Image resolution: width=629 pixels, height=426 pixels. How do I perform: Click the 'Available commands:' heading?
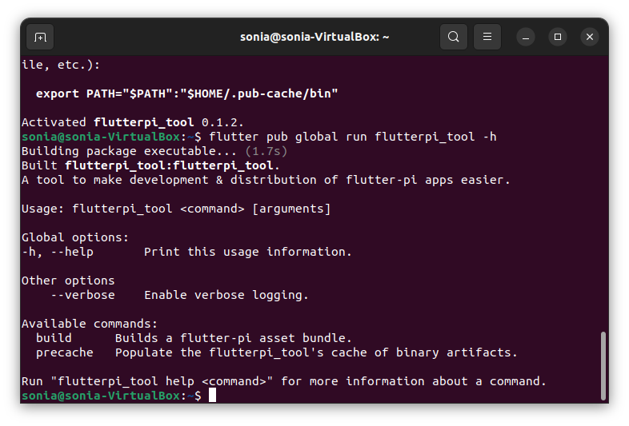[90, 324]
